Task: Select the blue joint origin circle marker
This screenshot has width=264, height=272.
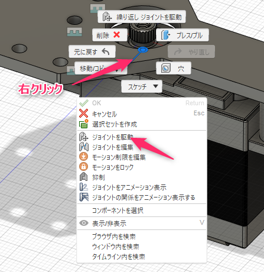Action: [143, 50]
